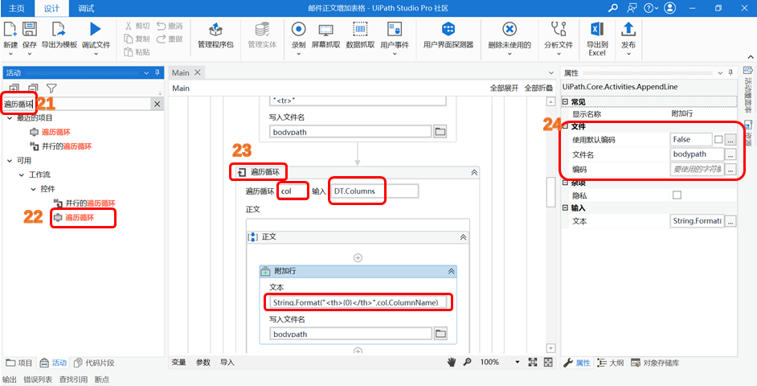Toggle the Private (隐私) checkbox

(x=677, y=195)
